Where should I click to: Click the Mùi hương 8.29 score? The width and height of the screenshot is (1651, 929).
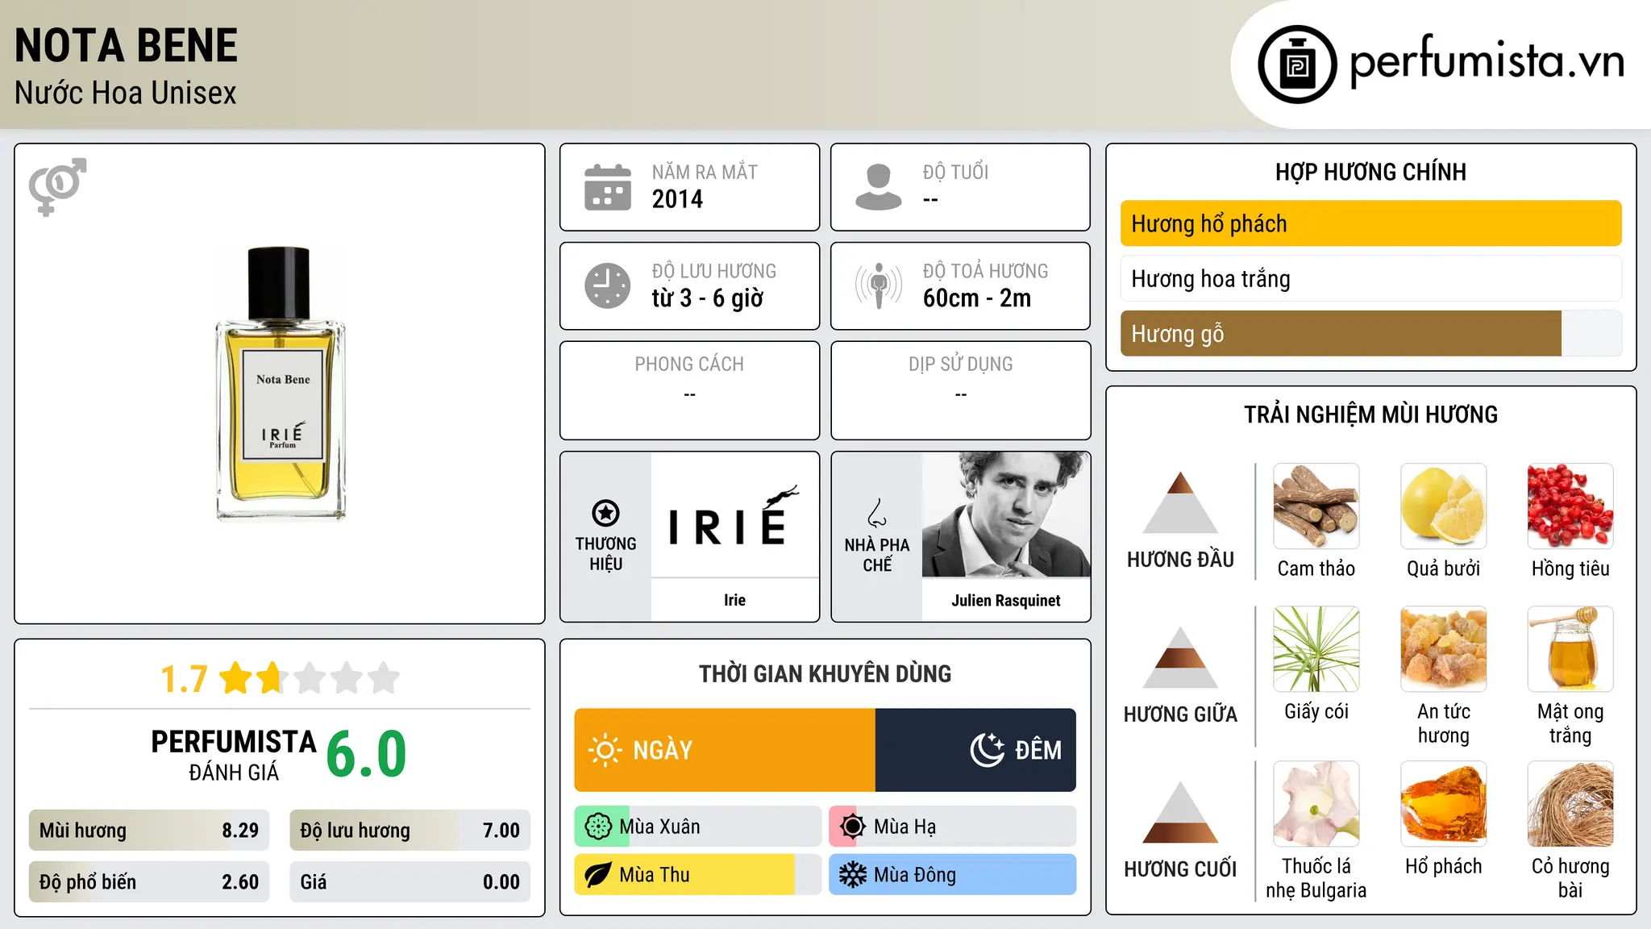[x=149, y=830]
